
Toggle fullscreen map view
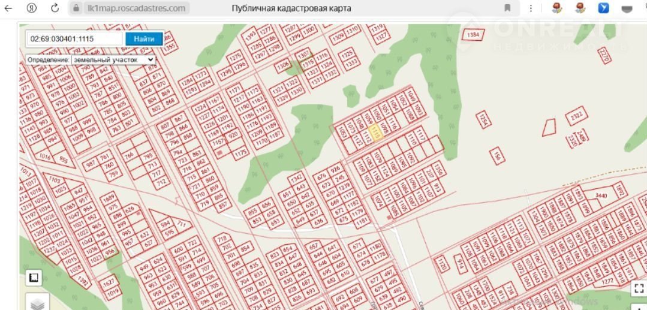click(639, 288)
